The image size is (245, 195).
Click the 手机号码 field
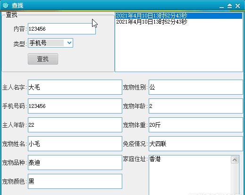click(x=75, y=106)
